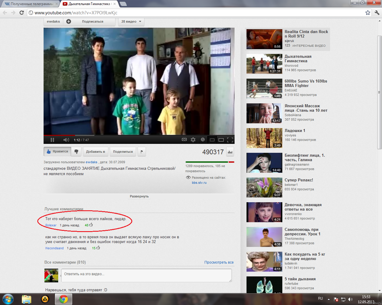The height and width of the screenshot is (305, 382).
Task: Mute the video player volume
Action: click(x=66, y=140)
